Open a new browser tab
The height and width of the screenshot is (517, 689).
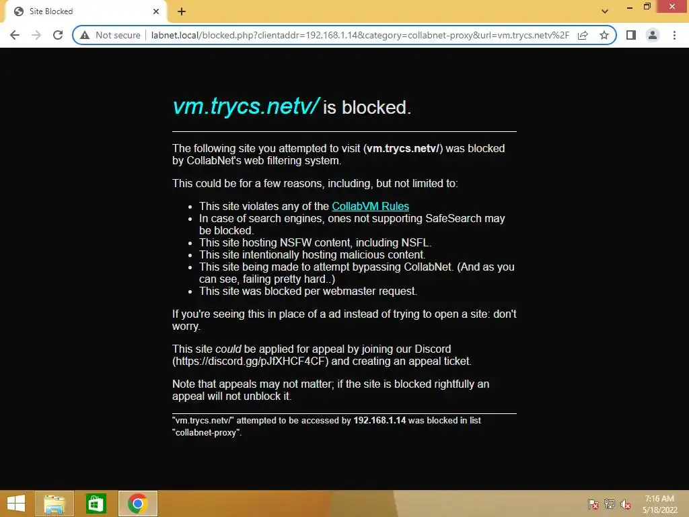click(182, 11)
